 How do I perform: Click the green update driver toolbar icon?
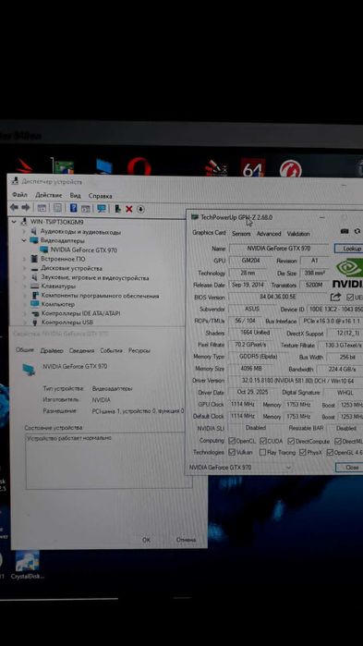click(x=117, y=209)
